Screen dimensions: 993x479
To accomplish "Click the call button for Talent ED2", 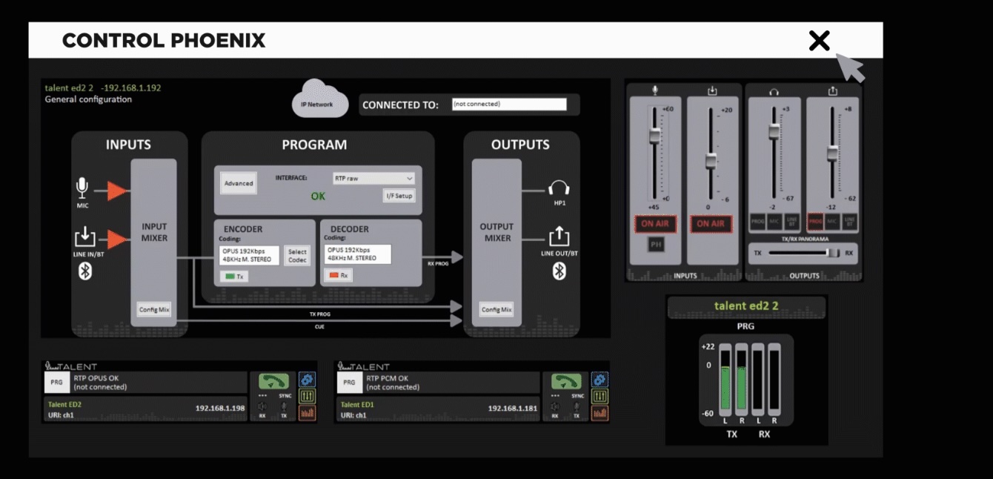I will pos(273,381).
